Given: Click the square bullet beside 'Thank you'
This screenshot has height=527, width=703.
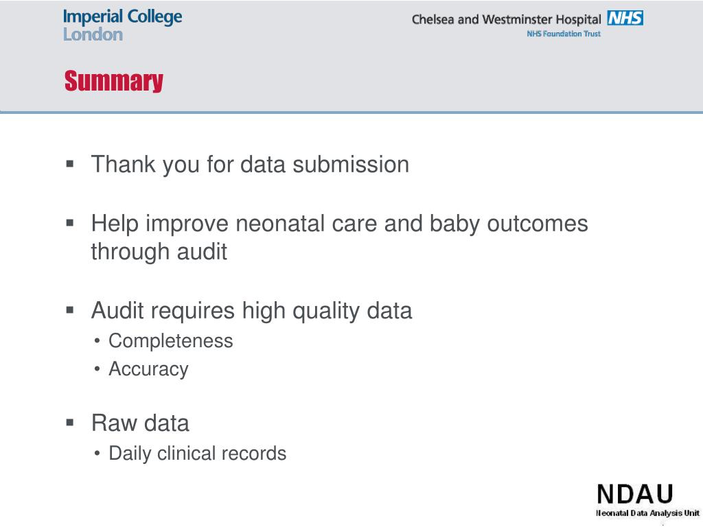Looking at the screenshot, I should pyautogui.click(x=70, y=163).
